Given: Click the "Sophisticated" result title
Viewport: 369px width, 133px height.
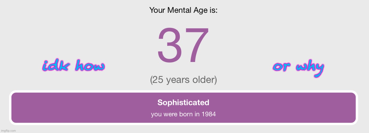Looking at the screenshot, I should (x=183, y=102).
